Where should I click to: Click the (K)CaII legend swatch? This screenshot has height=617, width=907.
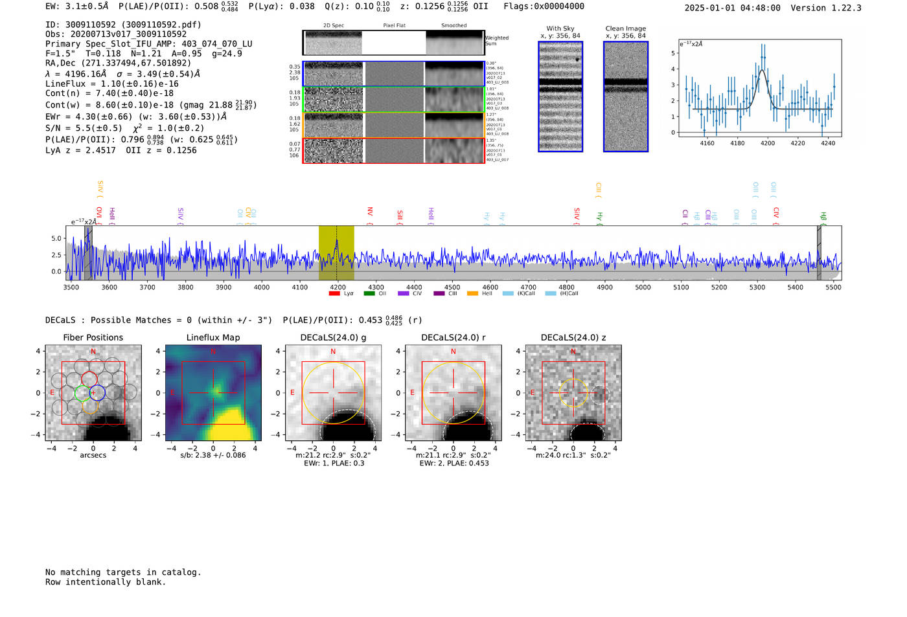click(508, 294)
